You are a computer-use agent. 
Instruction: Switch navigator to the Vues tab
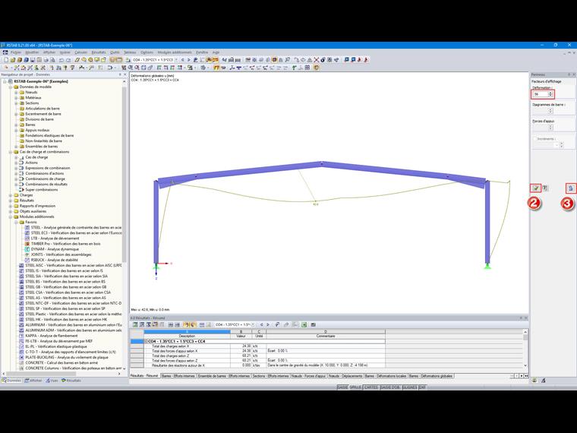pos(52,381)
